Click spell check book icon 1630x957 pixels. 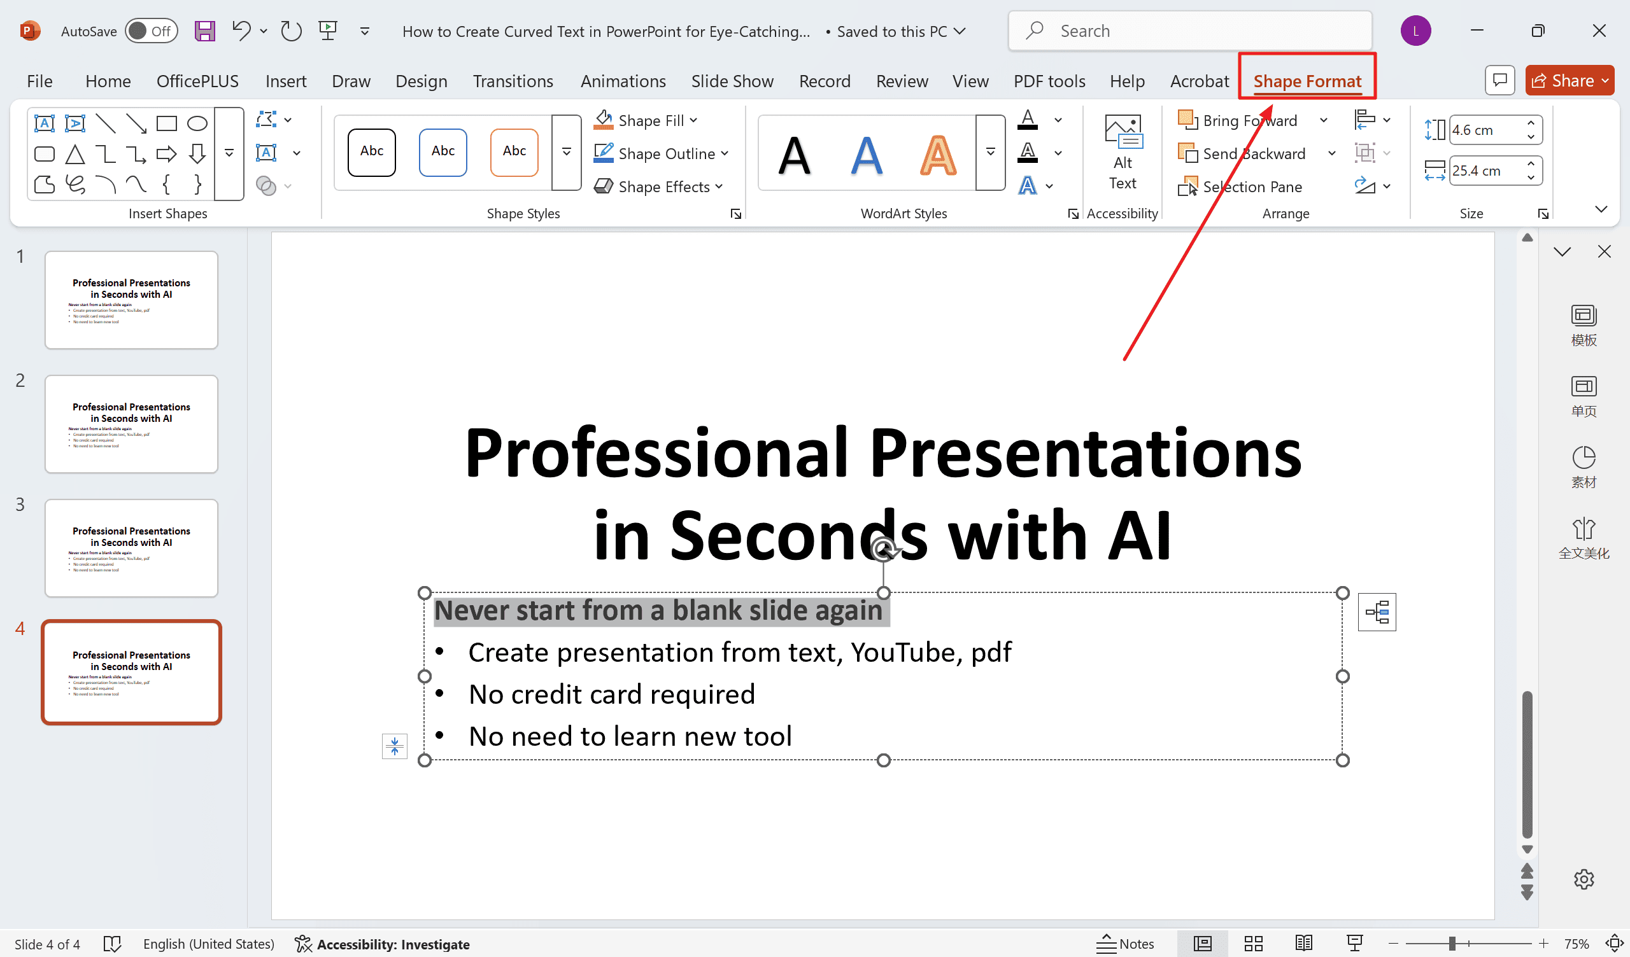112,944
